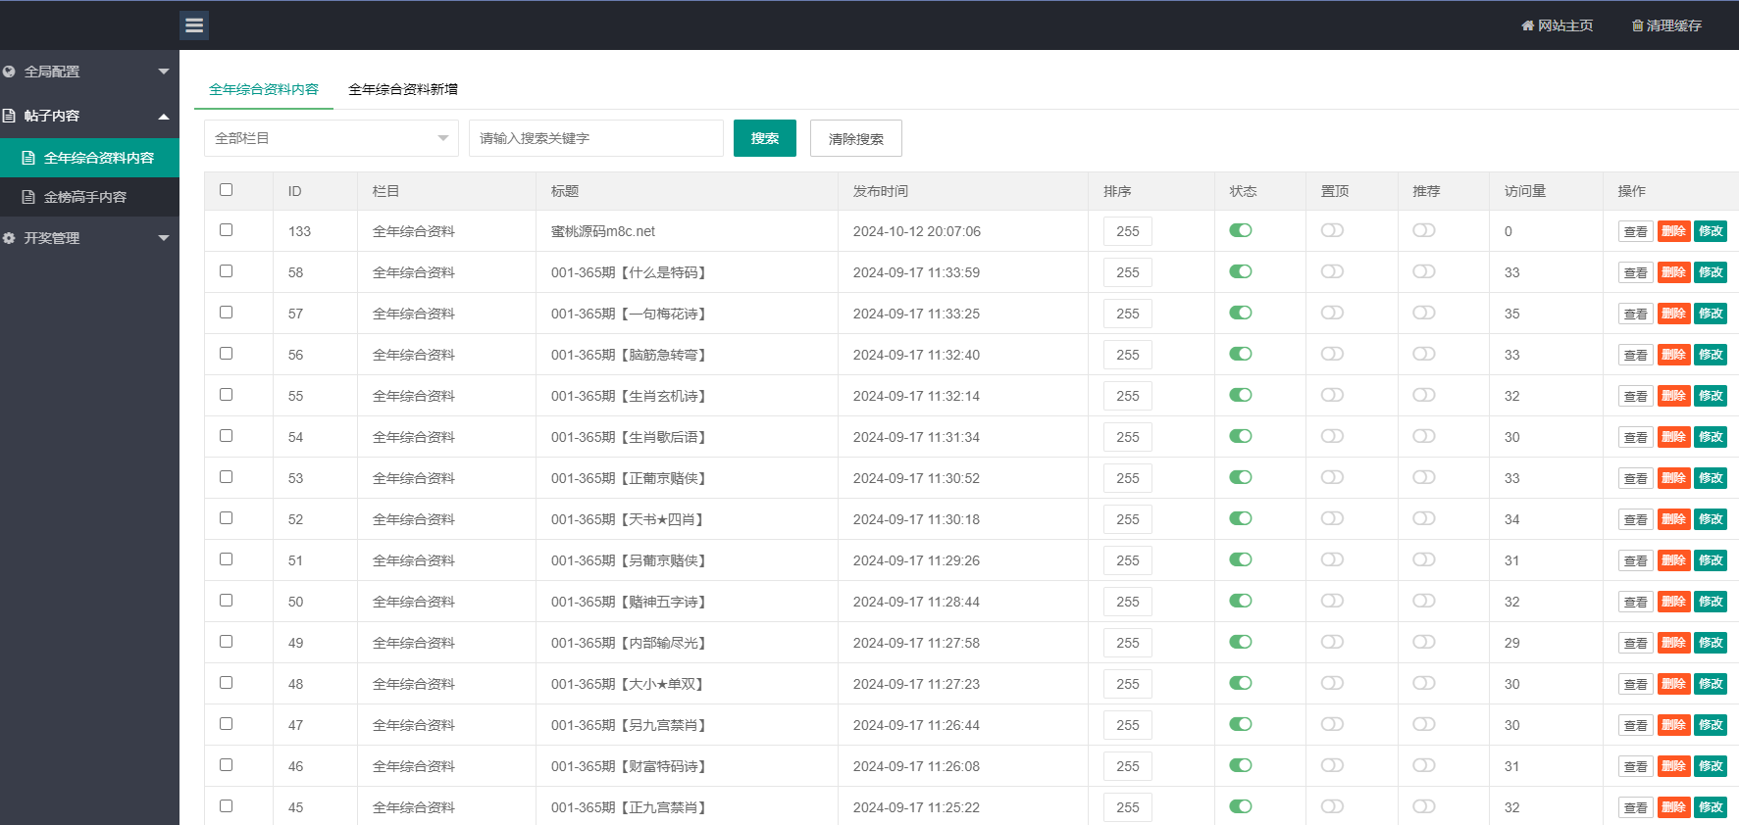
Task: Open the 全部栏目 category dropdown
Action: 331,138
